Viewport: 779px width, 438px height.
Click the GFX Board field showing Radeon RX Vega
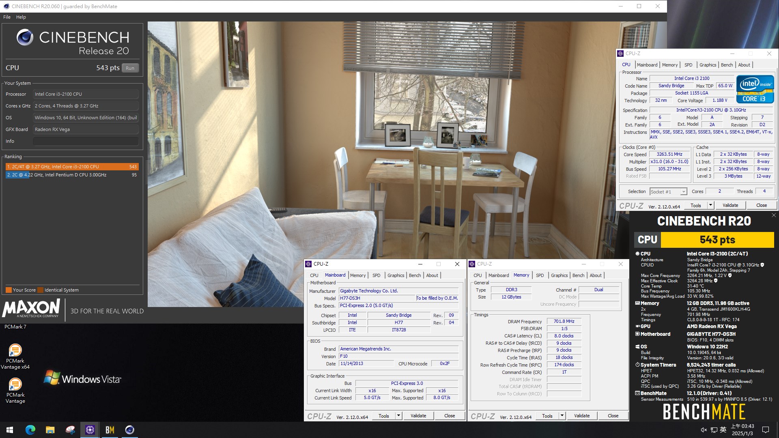click(86, 129)
